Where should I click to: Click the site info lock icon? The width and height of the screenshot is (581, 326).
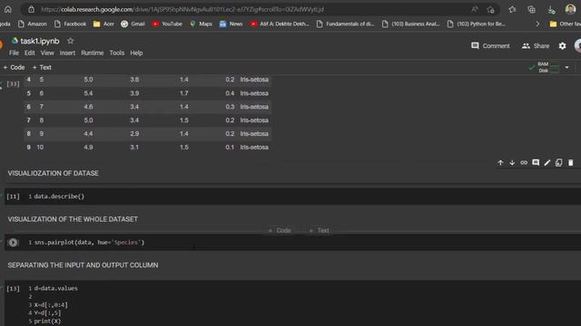click(x=32, y=9)
